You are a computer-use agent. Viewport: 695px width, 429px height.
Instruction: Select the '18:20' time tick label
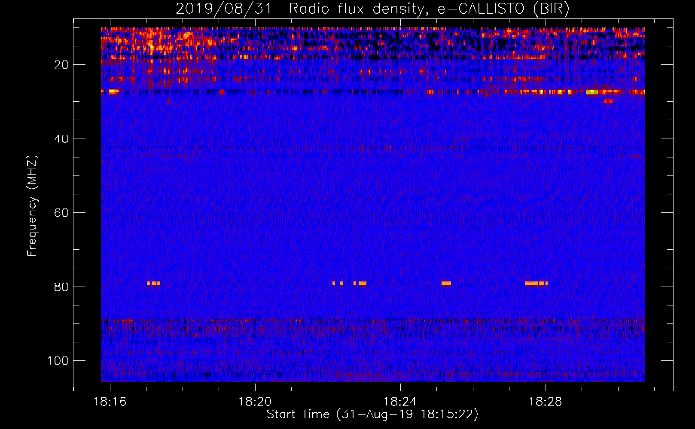click(255, 402)
